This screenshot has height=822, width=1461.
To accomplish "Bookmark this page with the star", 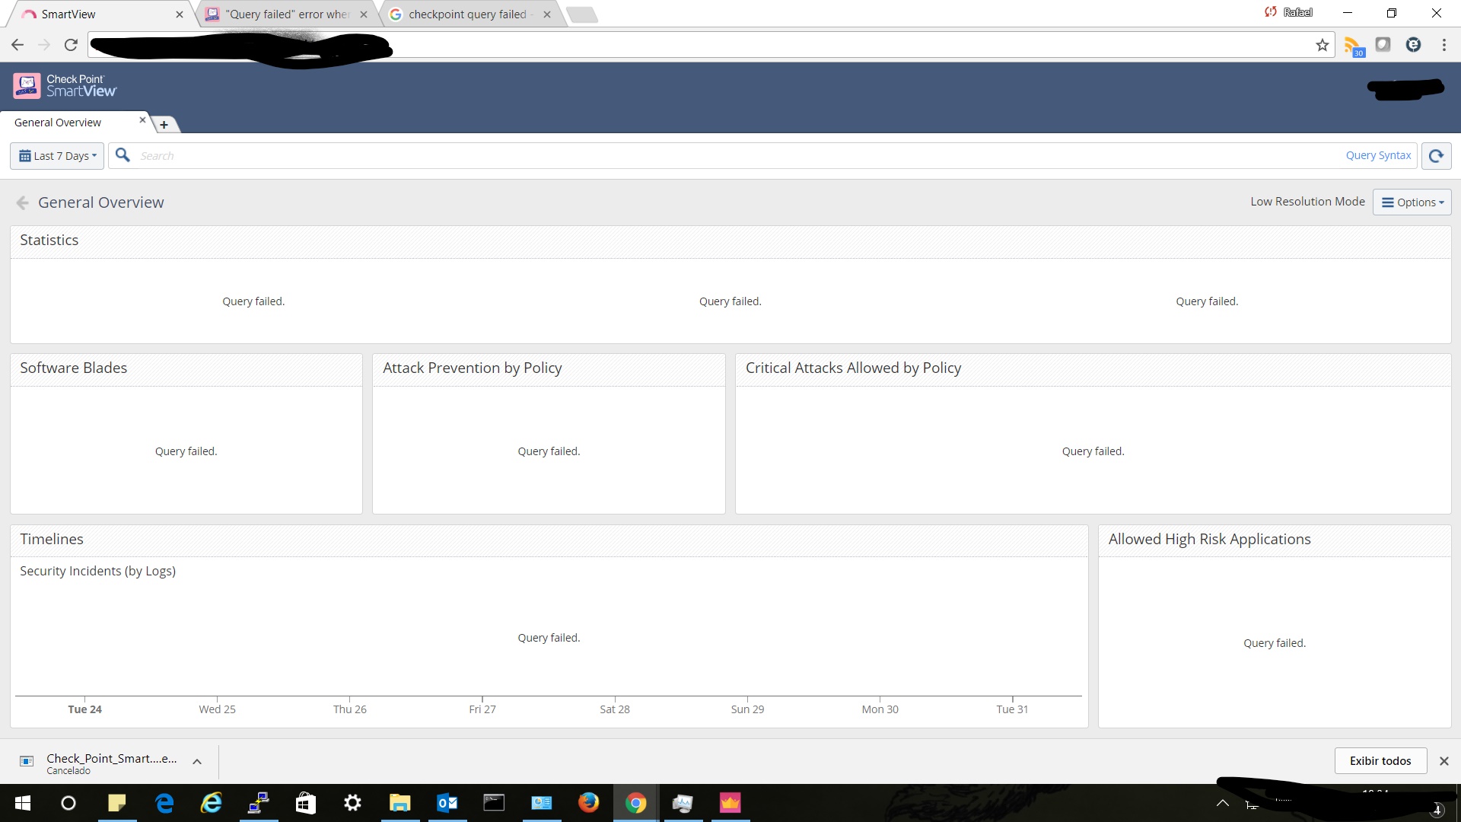I will coord(1323,45).
